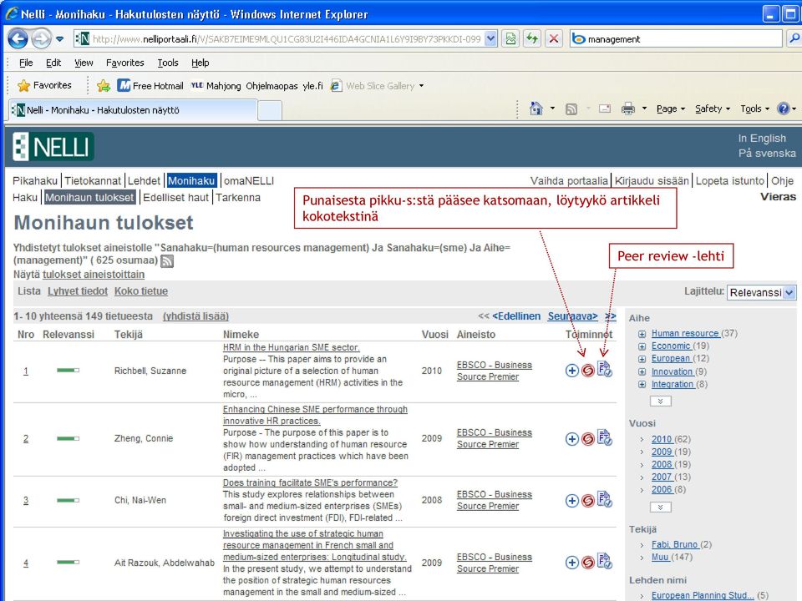The height and width of the screenshot is (601, 802).
Task: Click the Refresh page icon
Action: pyautogui.click(x=532, y=39)
